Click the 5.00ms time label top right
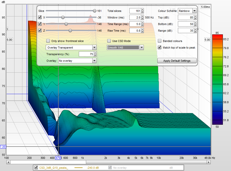The image size is (231, 171). click(x=206, y=7)
